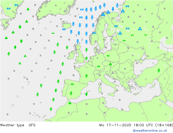Select the snow shower symbol north of Scotland
The image size is (173, 133).
(78, 41)
